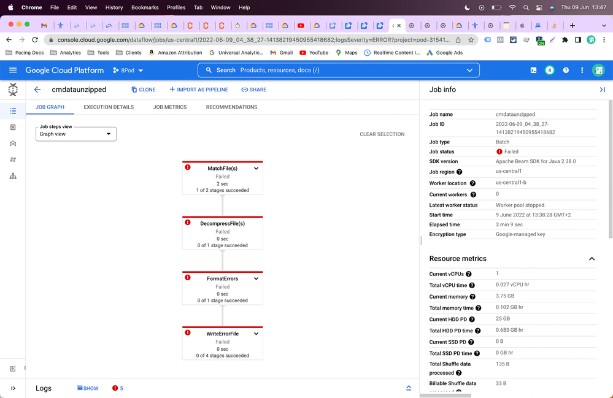Image resolution: width=613 pixels, height=398 pixels.
Task: Open the Job steps view dropdown
Action: [x=76, y=134]
